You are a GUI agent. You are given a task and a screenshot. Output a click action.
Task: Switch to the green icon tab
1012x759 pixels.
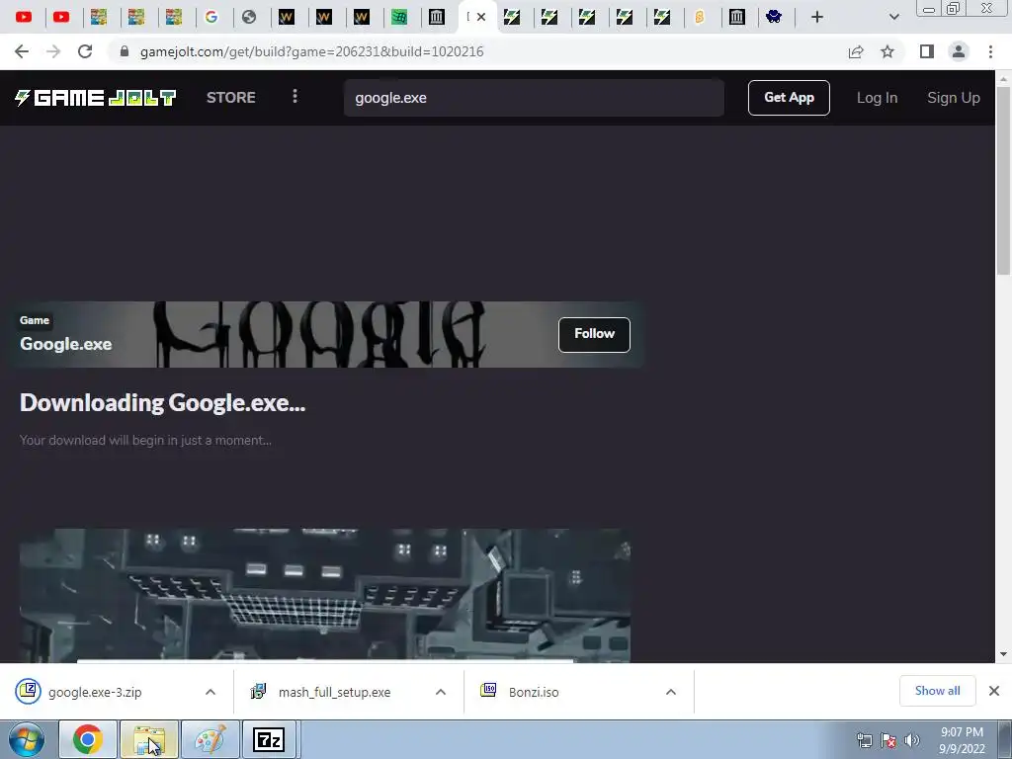pyautogui.click(x=399, y=18)
